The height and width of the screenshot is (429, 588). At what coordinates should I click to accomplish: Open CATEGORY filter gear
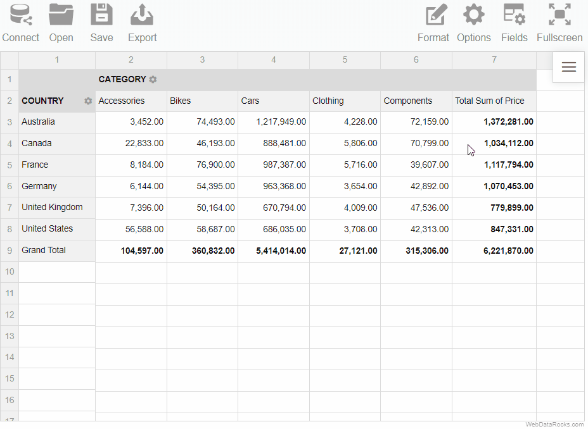153,79
